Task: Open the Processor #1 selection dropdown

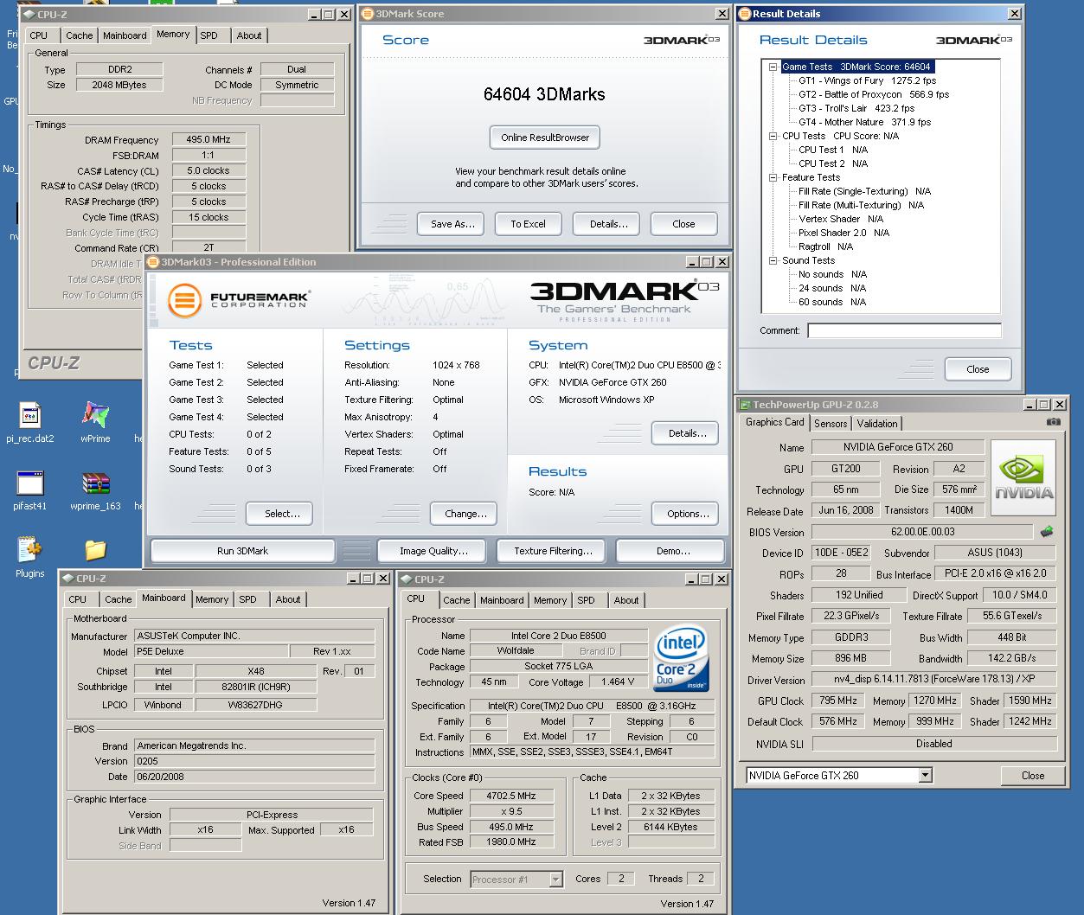Action: click(x=555, y=880)
